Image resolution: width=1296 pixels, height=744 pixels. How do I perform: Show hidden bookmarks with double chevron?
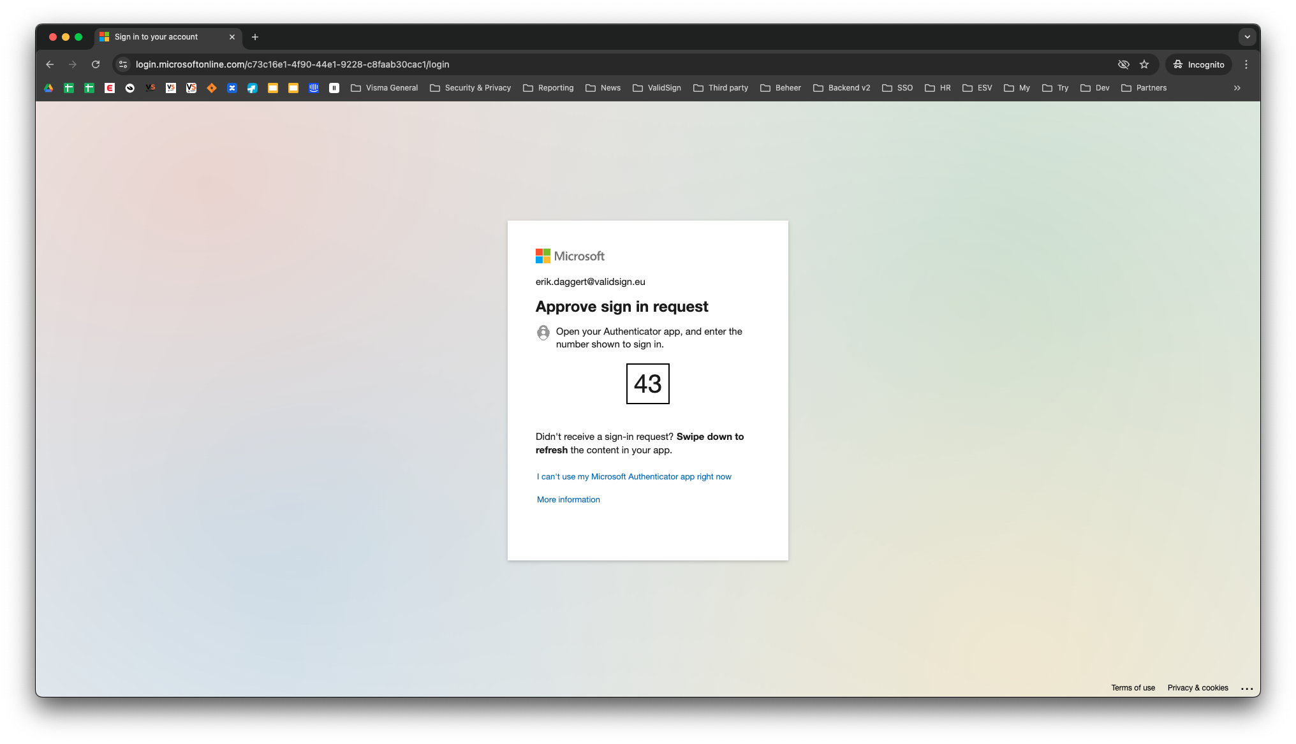coord(1237,88)
